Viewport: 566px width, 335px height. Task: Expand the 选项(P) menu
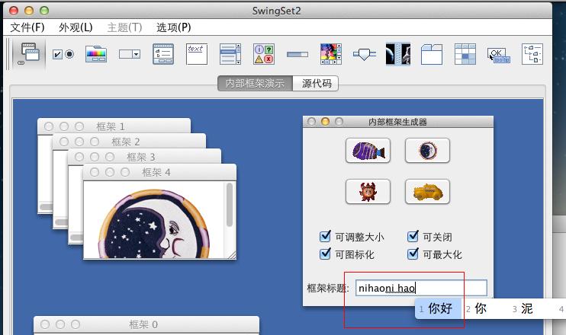[x=173, y=27]
